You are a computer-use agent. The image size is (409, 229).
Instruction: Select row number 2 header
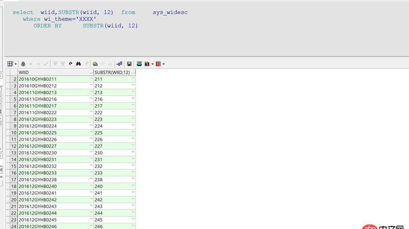pos(14,79)
